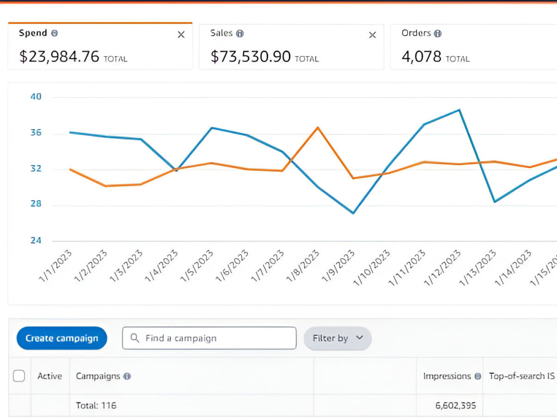Remove the Spend metric card with X
The image size is (557, 417).
pyautogui.click(x=181, y=34)
